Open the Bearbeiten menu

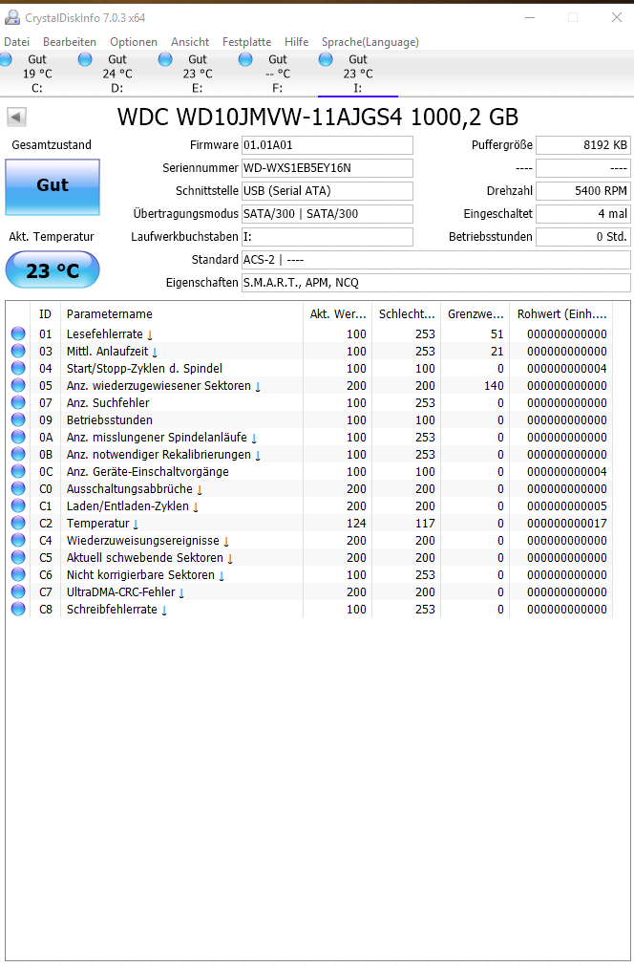tap(70, 42)
